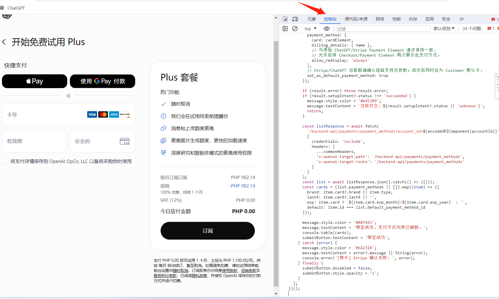Open the 促销条款 link
Image resolution: width=499 pixels, height=299 pixels.
[249, 271]
